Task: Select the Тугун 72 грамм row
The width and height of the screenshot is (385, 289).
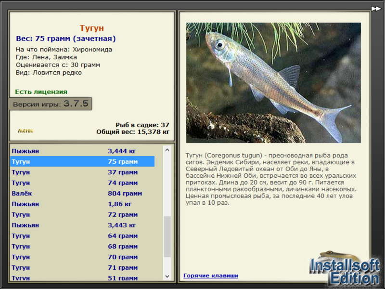Action: point(82,214)
